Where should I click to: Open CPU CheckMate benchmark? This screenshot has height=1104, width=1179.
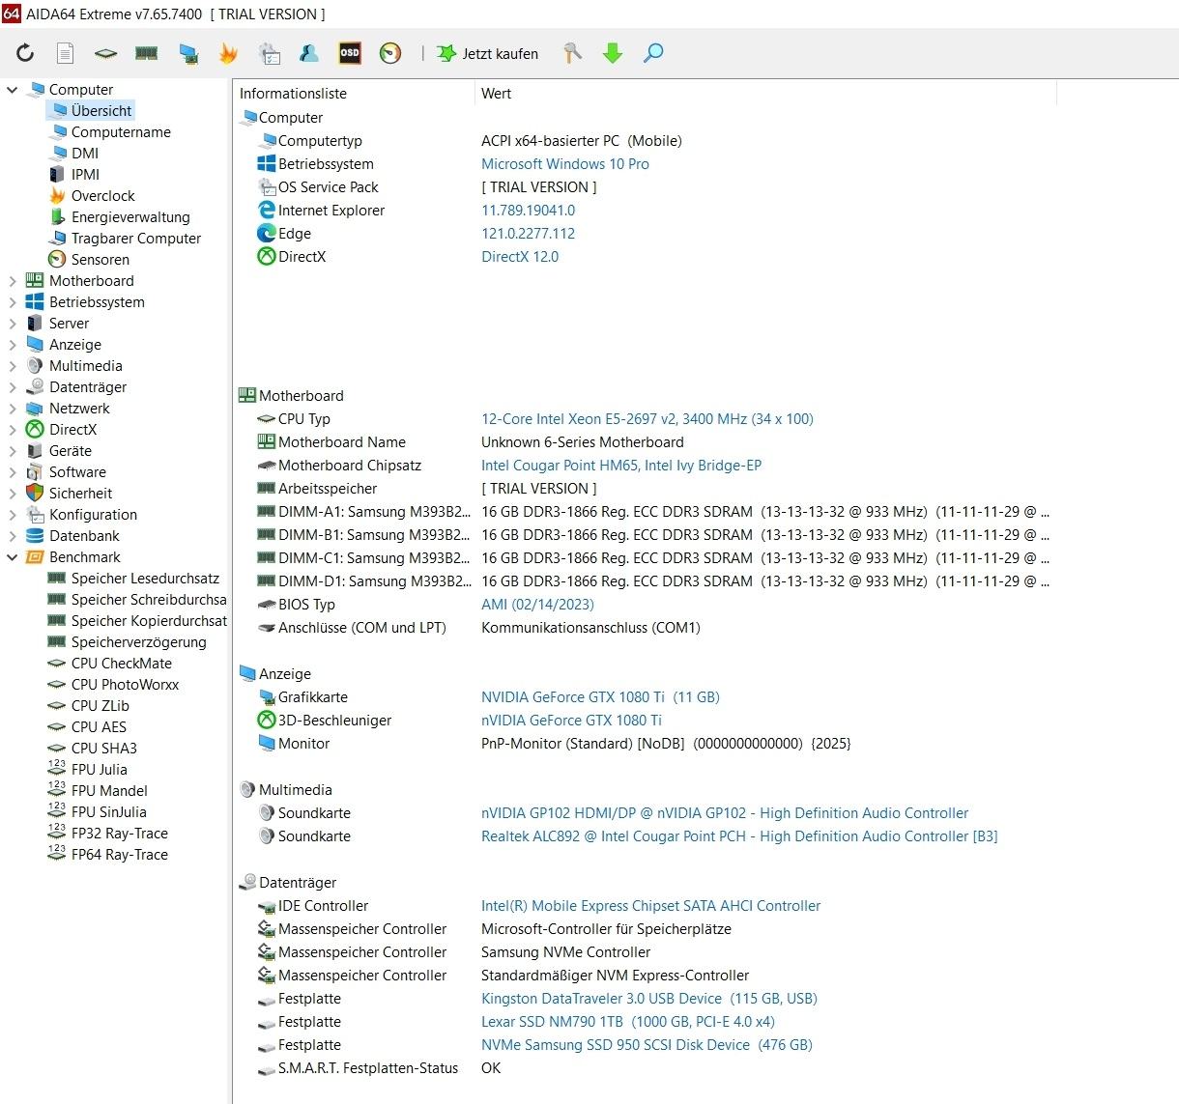coord(121,664)
